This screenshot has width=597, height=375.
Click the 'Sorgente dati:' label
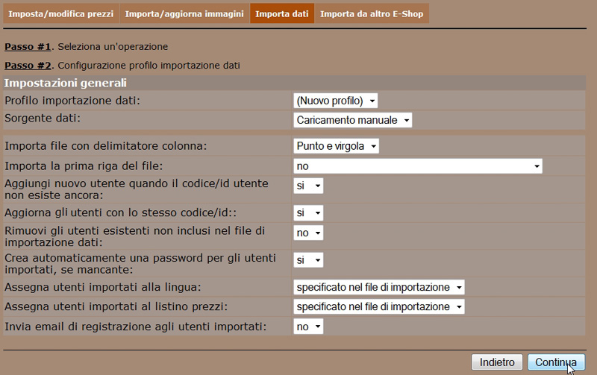(43, 119)
